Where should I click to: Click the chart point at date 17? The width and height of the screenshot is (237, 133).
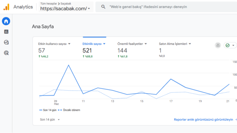[171, 79]
